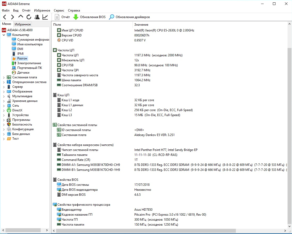
Task: Open the graph chart toolbar icon
Action: pyautogui.click(x=45, y=17)
